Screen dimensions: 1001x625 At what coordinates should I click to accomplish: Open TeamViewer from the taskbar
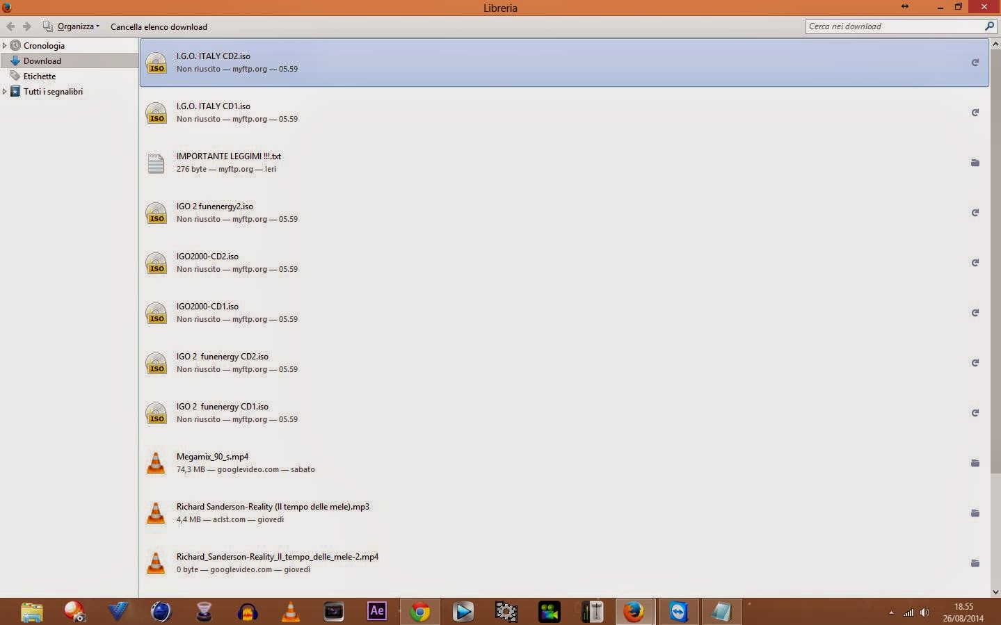point(678,612)
